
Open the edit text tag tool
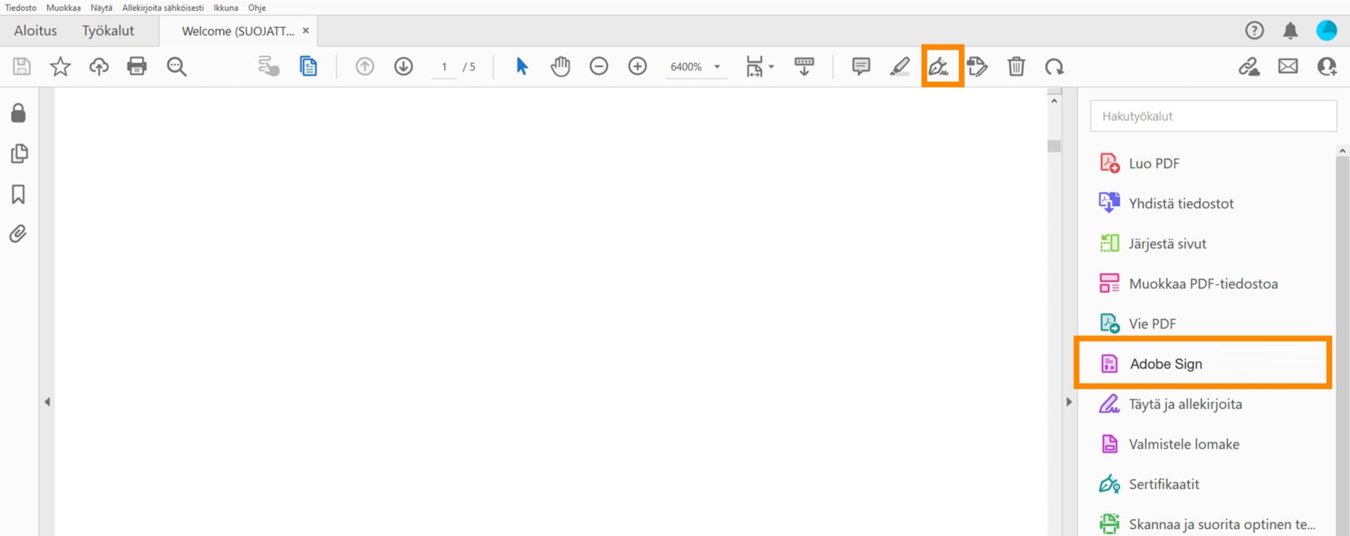pyautogui.click(x=977, y=67)
